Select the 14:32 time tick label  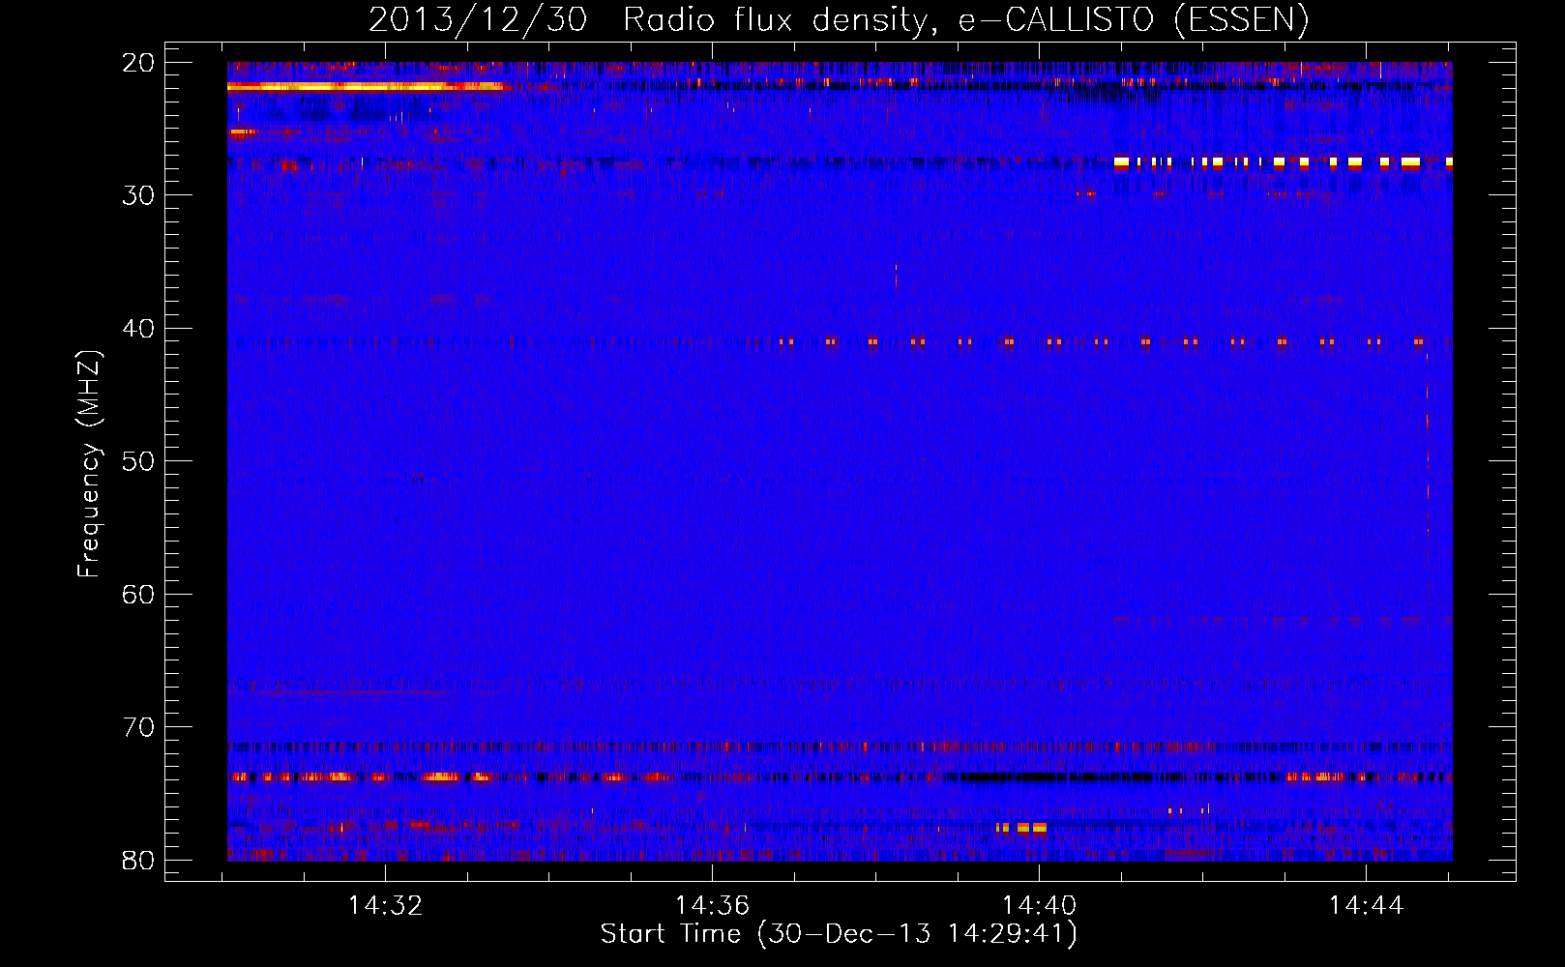pyautogui.click(x=386, y=906)
